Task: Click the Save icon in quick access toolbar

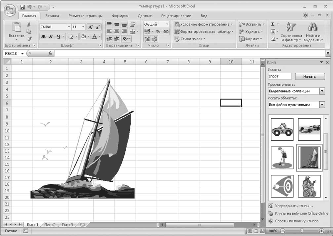Action: [22, 7]
